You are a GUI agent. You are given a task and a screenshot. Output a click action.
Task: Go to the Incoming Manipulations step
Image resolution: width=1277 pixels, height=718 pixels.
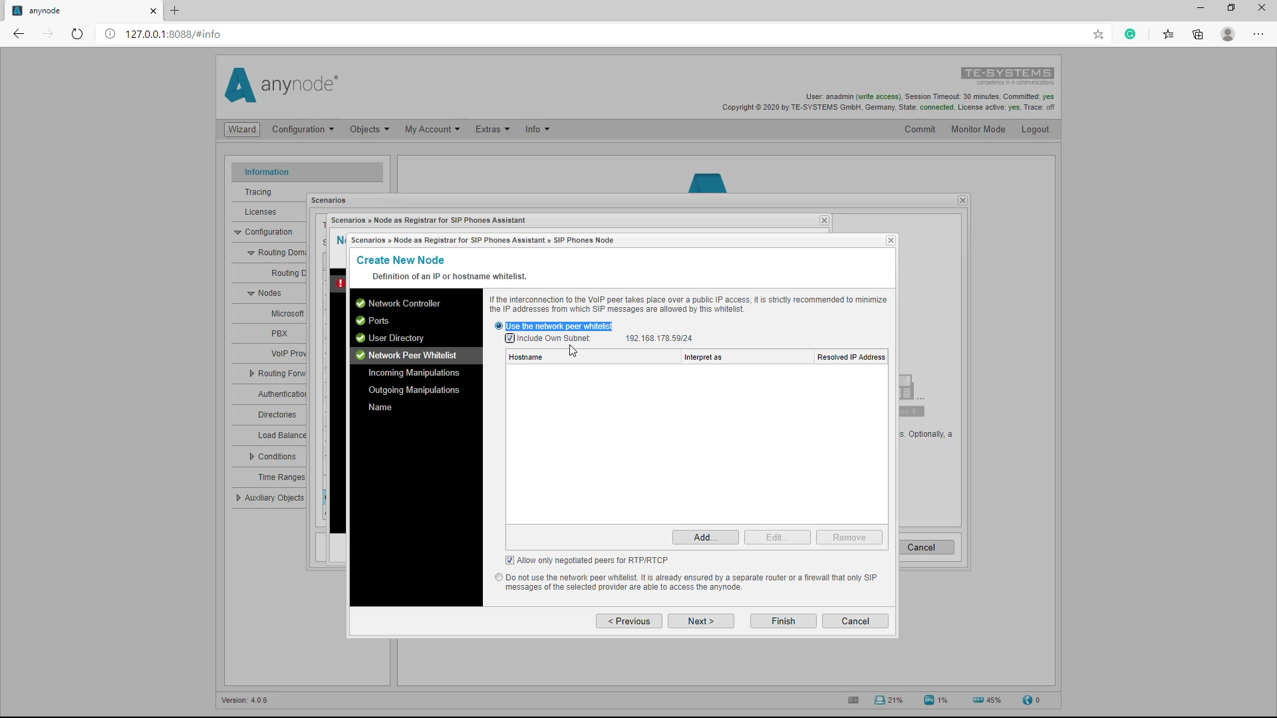point(414,372)
